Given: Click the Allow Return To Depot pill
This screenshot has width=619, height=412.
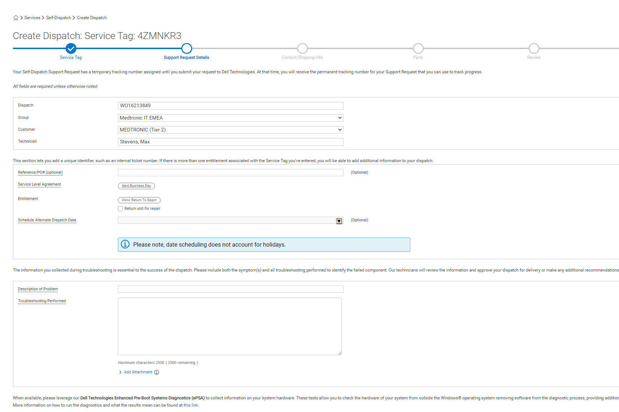Looking at the screenshot, I should (x=139, y=200).
